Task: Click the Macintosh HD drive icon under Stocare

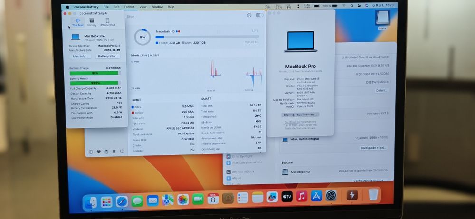Action: pyautogui.click(x=285, y=172)
